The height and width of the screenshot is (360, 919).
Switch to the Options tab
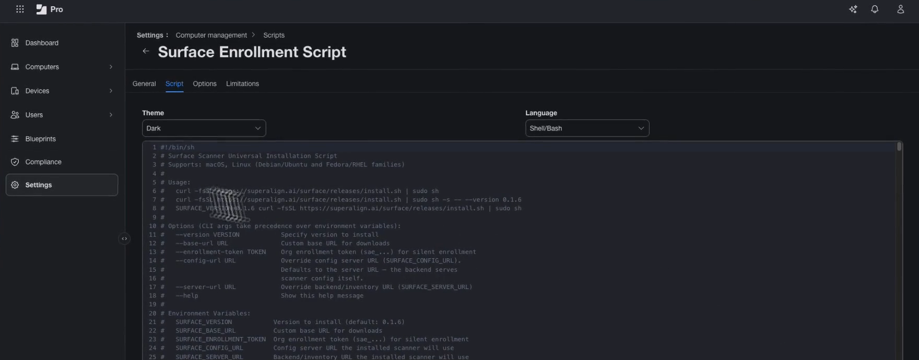point(205,83)
